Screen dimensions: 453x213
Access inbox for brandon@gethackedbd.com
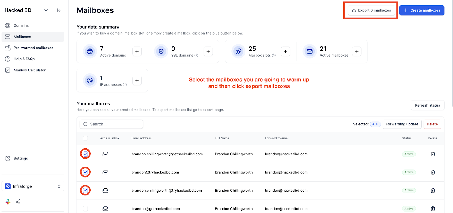[x=106, y=209]
